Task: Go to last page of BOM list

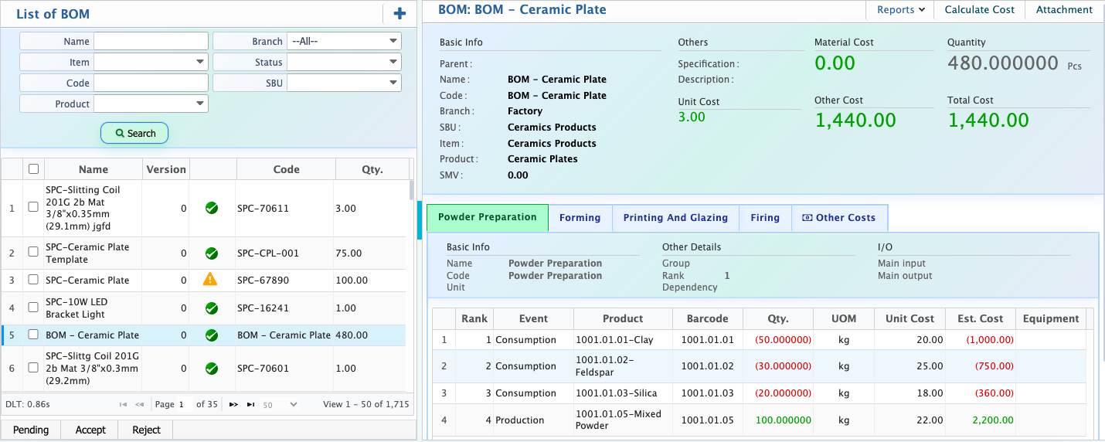Action: click(250, 404)
